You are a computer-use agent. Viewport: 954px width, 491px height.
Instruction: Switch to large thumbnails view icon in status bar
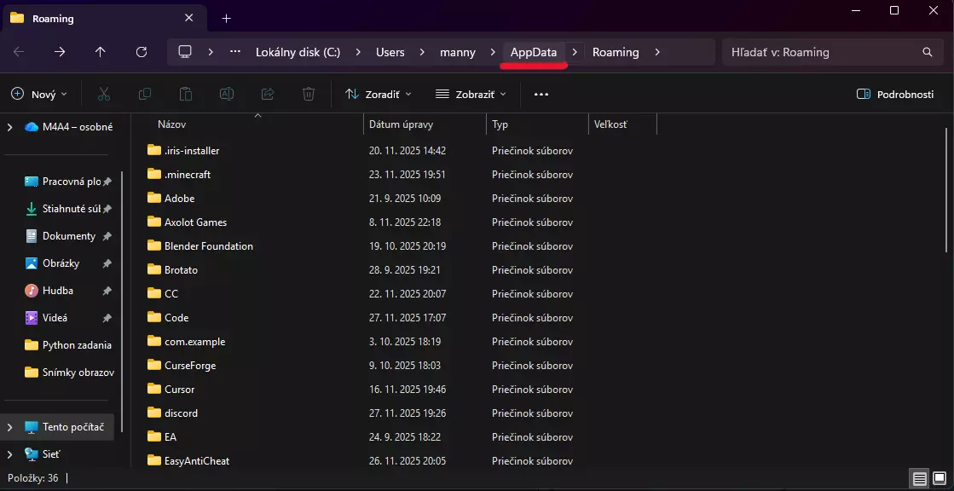click(938, 478)
